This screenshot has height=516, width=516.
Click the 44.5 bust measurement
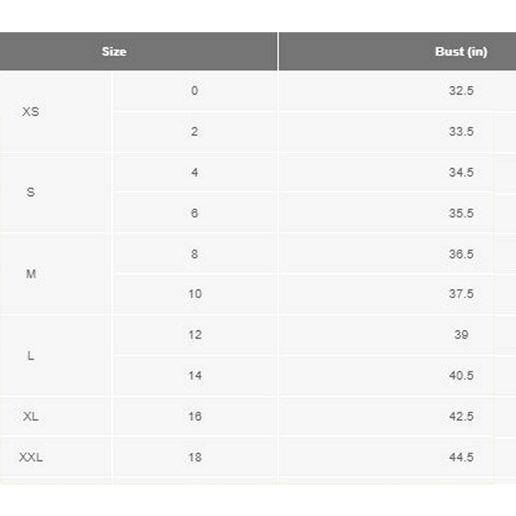pos(461,457)
